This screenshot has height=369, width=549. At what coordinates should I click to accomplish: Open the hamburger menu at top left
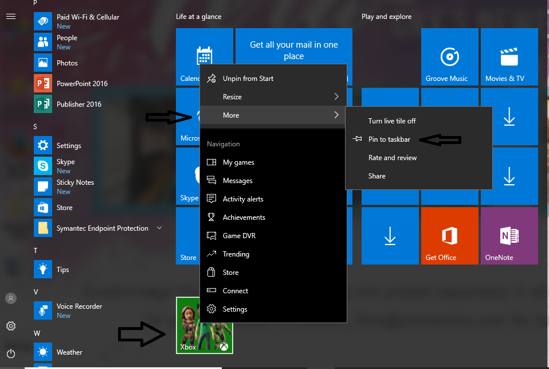click(11, 17)
